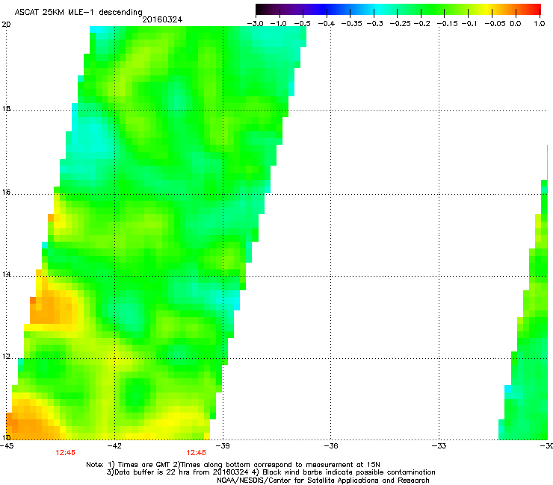Click the left red 12:46 time stamp

65,453
